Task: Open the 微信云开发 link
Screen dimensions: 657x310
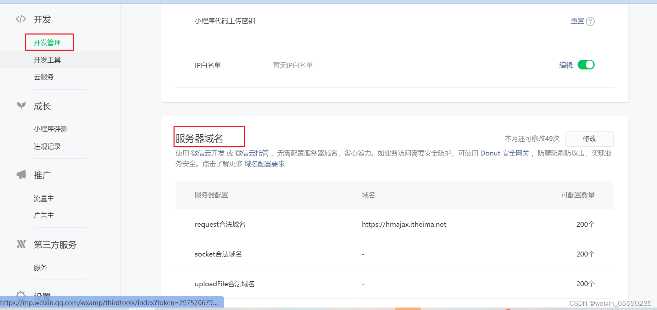Action: [x=208, y=153]
